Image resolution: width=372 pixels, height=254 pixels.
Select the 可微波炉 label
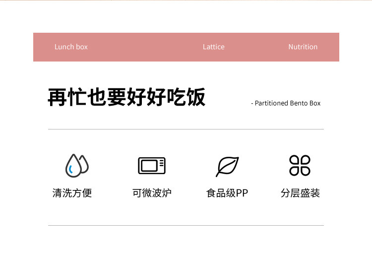[x=152, y=193]
